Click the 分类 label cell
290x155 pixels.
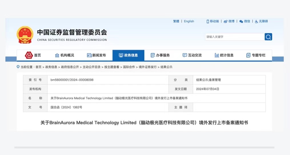181,80
